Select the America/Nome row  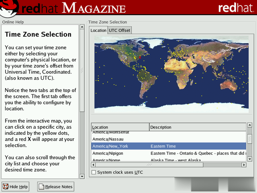(169, 160)
